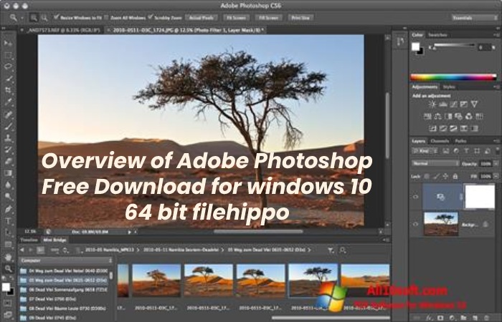
Task: Click Zoom In mode icon in options bar
Action: [33, 18]
